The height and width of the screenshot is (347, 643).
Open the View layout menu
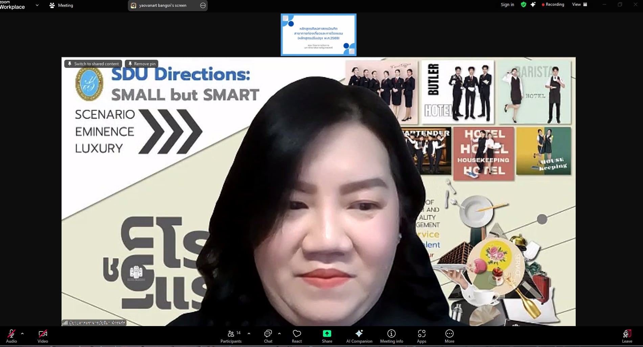click(579, 4)
